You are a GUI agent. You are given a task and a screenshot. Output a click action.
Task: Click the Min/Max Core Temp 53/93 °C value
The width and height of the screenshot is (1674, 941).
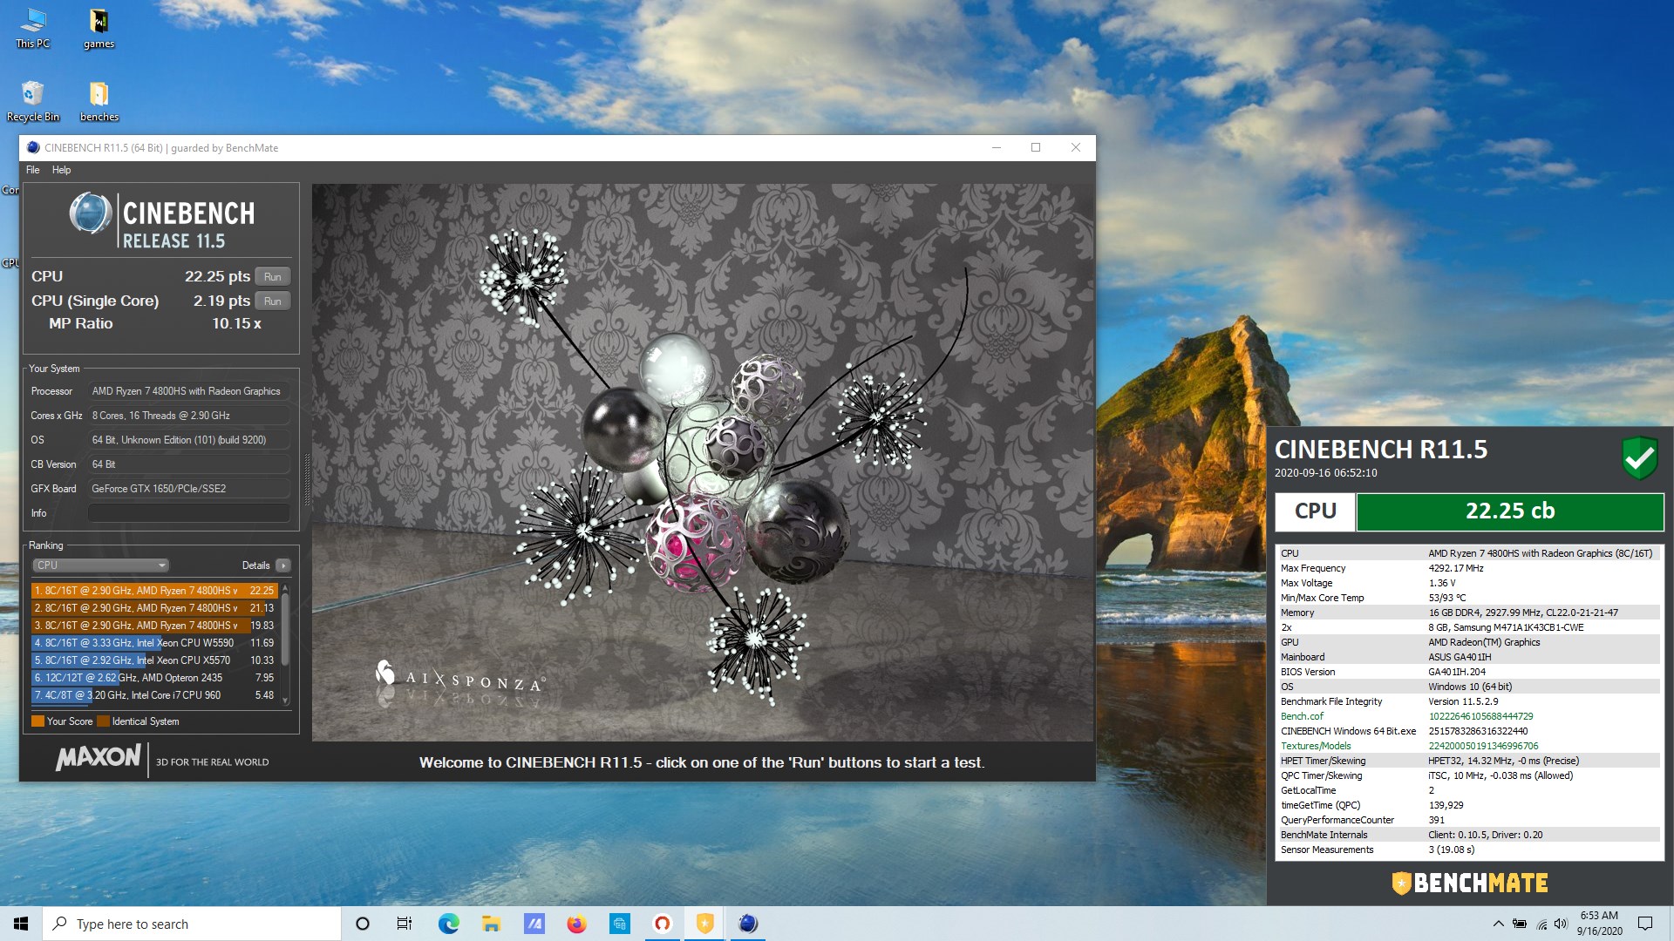point(1447,598)
